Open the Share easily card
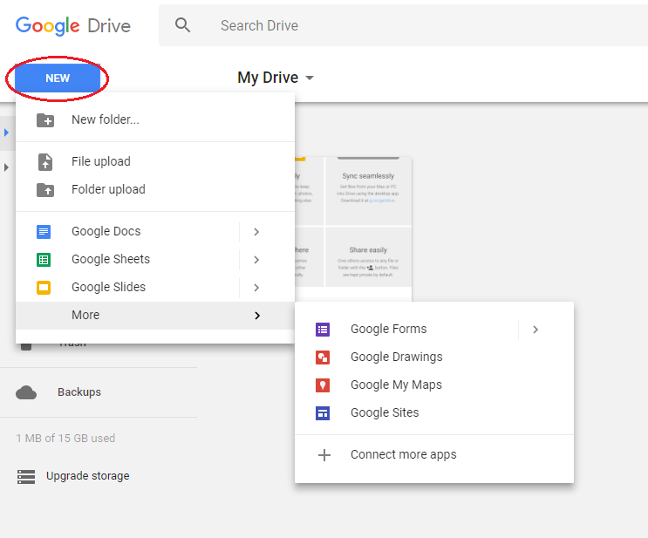The height and width of the screenshot is (538, 648). pyautogui.click(x=368, y=257)
